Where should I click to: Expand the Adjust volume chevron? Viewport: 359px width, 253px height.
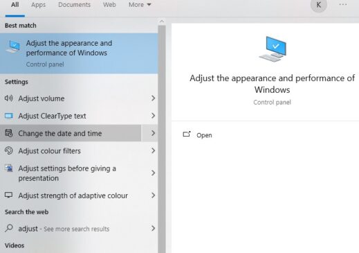[x=153, y=98]
